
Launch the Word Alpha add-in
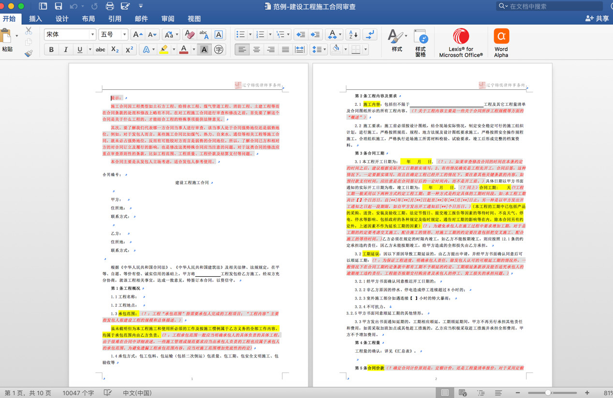tap(501, 43)
